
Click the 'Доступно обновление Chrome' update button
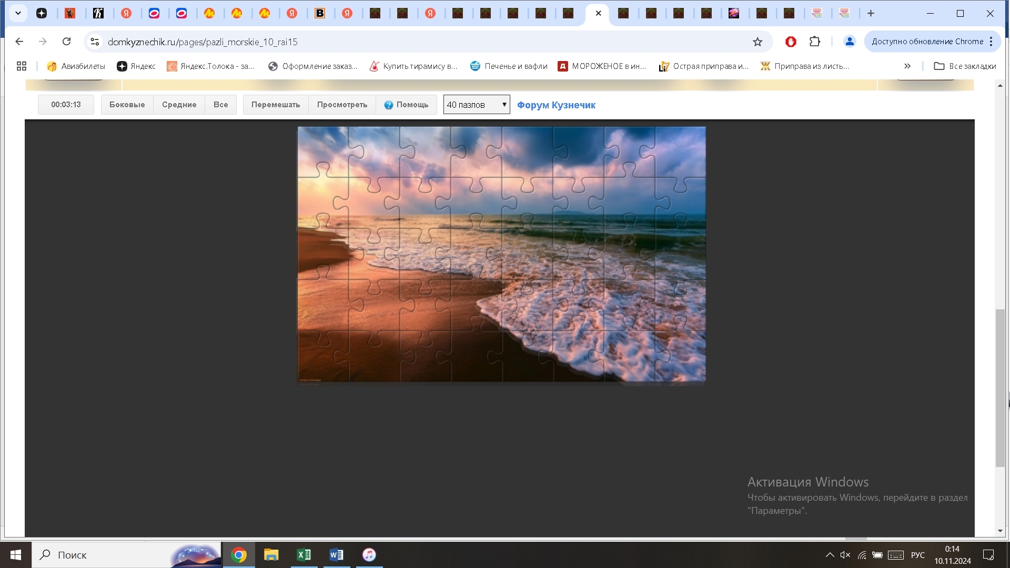927,42
